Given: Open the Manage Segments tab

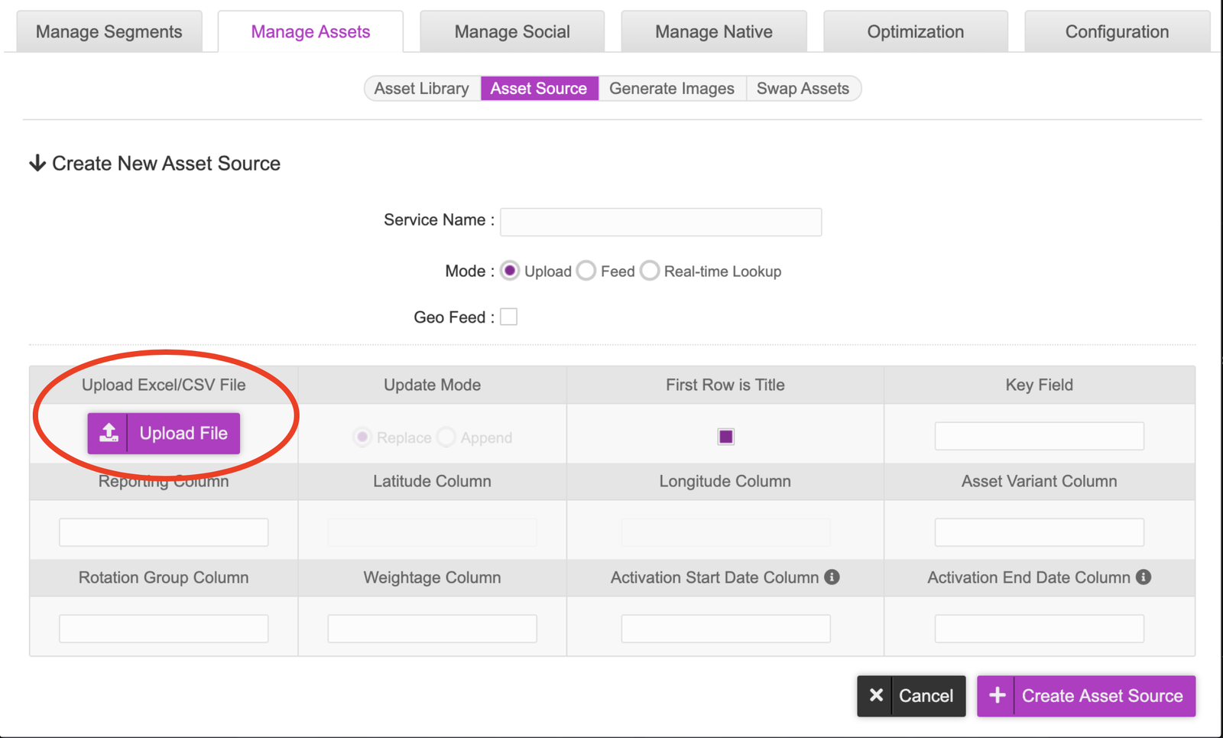Looking at the screenshot, I should [109, 32].
